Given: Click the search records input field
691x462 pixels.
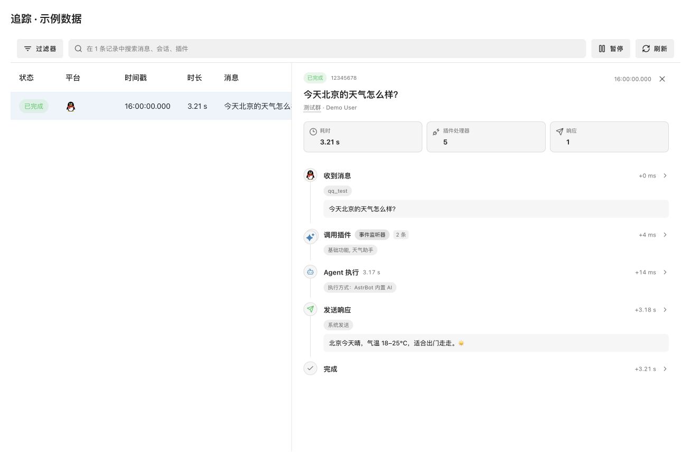Looking at the screenshot, I should pos(327,49).
